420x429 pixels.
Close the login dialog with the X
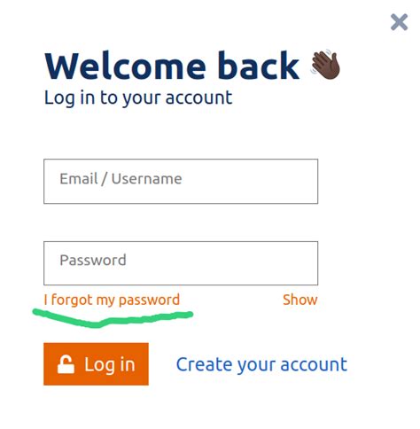[x=399, y=22]
